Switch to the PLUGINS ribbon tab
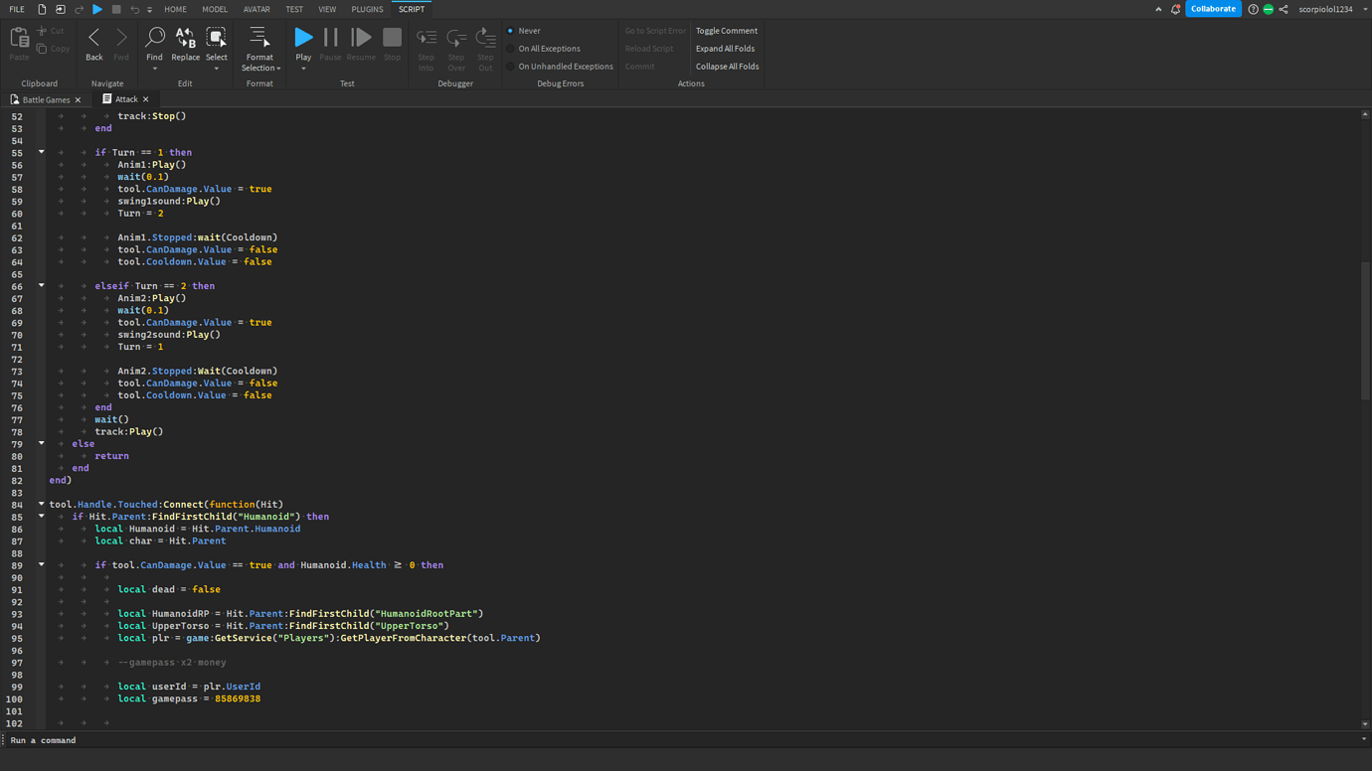This screenshot has width=1372, height=771. pyautogui.click(x=367, y=9)
